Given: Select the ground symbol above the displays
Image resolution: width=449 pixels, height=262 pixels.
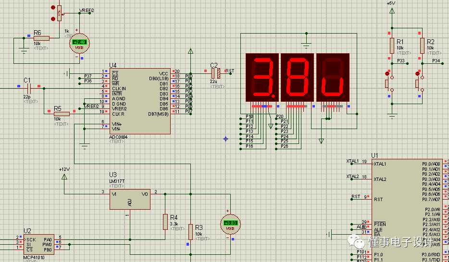Looking at the screenshot, I should pyautogui.click(x=306, y=45).
